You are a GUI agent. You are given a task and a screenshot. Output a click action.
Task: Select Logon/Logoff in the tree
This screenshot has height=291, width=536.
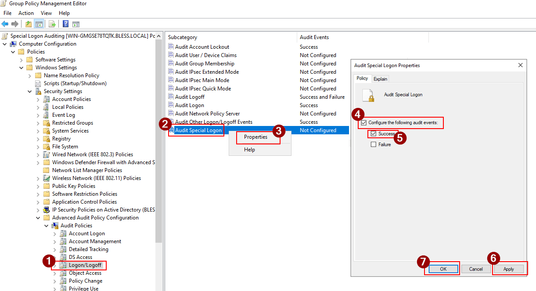tap(85, 265)
